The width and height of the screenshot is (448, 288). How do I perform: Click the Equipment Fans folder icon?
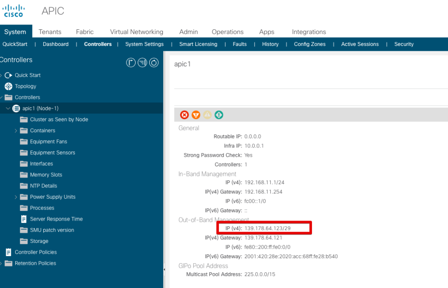click(x=24, y=142)
